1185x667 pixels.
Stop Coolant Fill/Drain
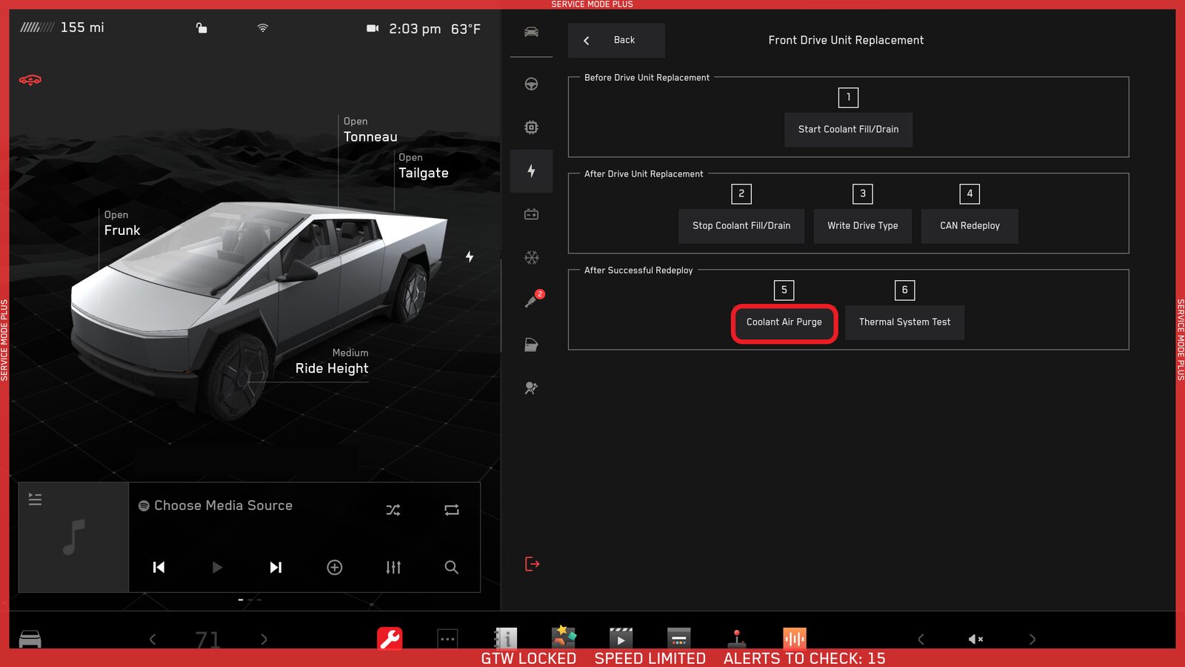tap(741, 226)
